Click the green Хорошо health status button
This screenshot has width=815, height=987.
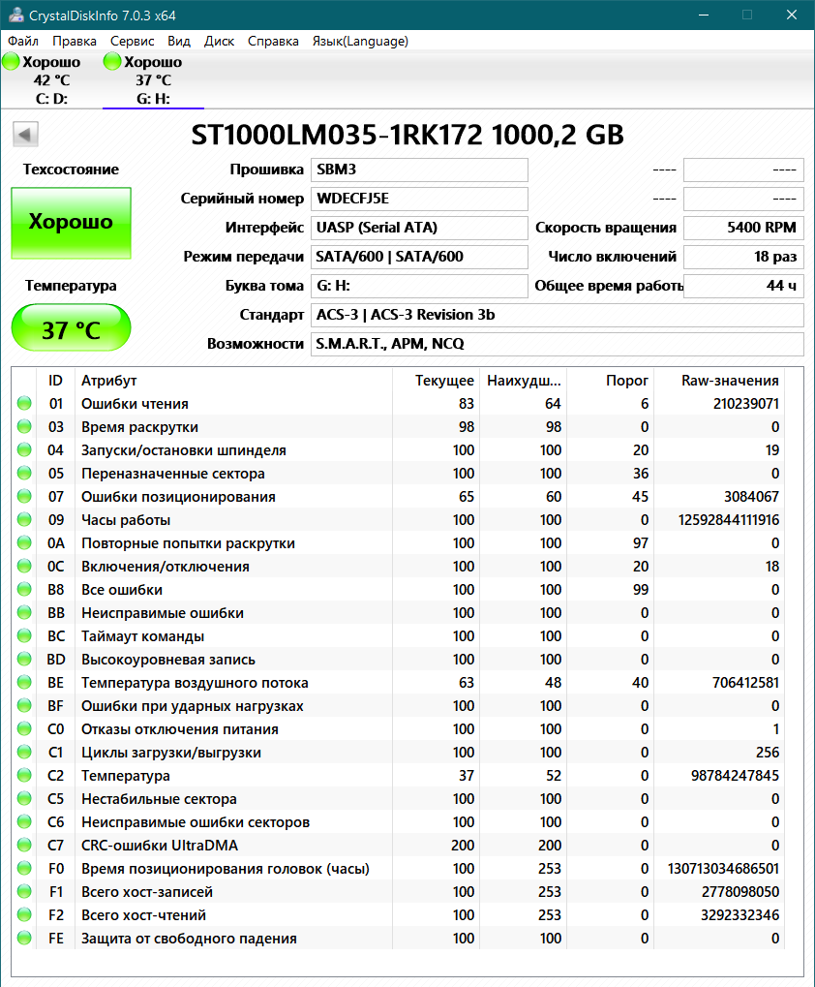point(71,222)
